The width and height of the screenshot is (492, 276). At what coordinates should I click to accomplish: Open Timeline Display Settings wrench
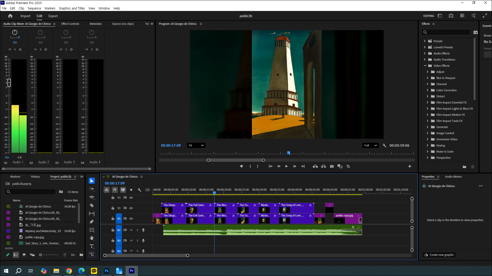pyautogui.click(x=139, y=190)
